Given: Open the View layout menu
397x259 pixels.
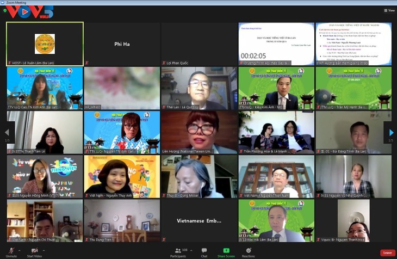Looking at the screenshot, I should click(389, 10).
